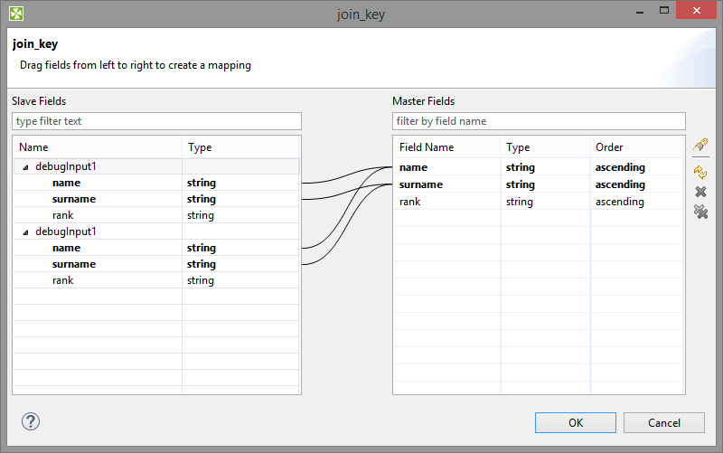
Task: Collapse the second debugInput1 tree group
Action: (x=24, y=232)
